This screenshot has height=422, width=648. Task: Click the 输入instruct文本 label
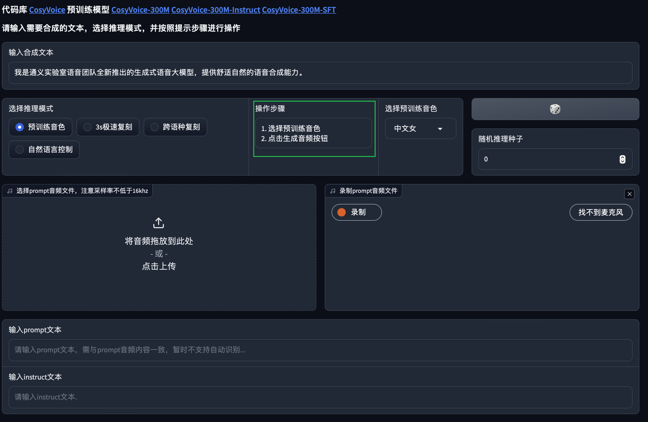[x=35, y=377]
